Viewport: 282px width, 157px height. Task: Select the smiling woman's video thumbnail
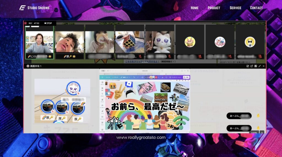[39, 42]
